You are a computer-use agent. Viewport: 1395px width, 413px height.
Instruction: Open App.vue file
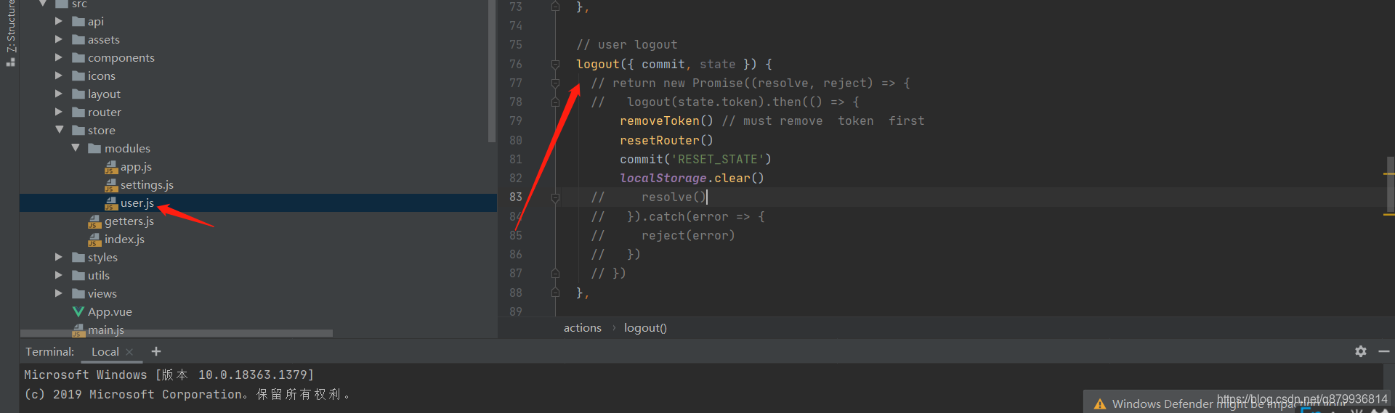point(110,311)
